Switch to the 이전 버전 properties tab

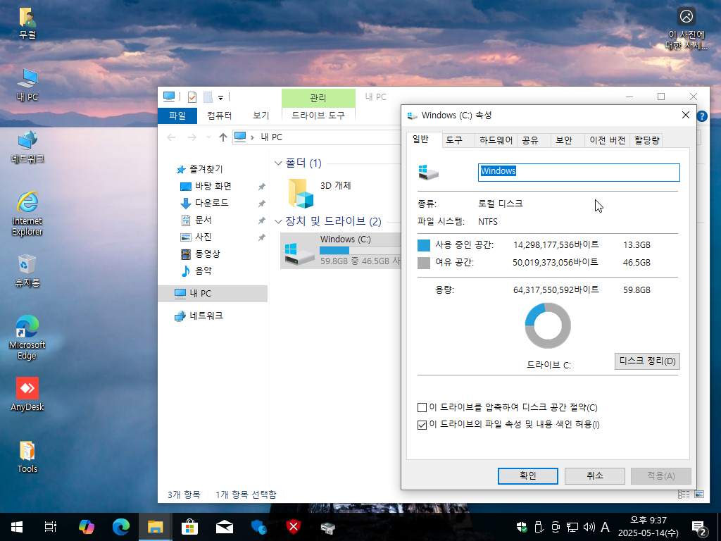pos(608,140)
